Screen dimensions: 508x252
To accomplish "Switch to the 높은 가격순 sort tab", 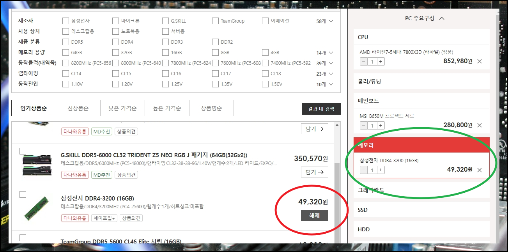I will pos(167,108).
